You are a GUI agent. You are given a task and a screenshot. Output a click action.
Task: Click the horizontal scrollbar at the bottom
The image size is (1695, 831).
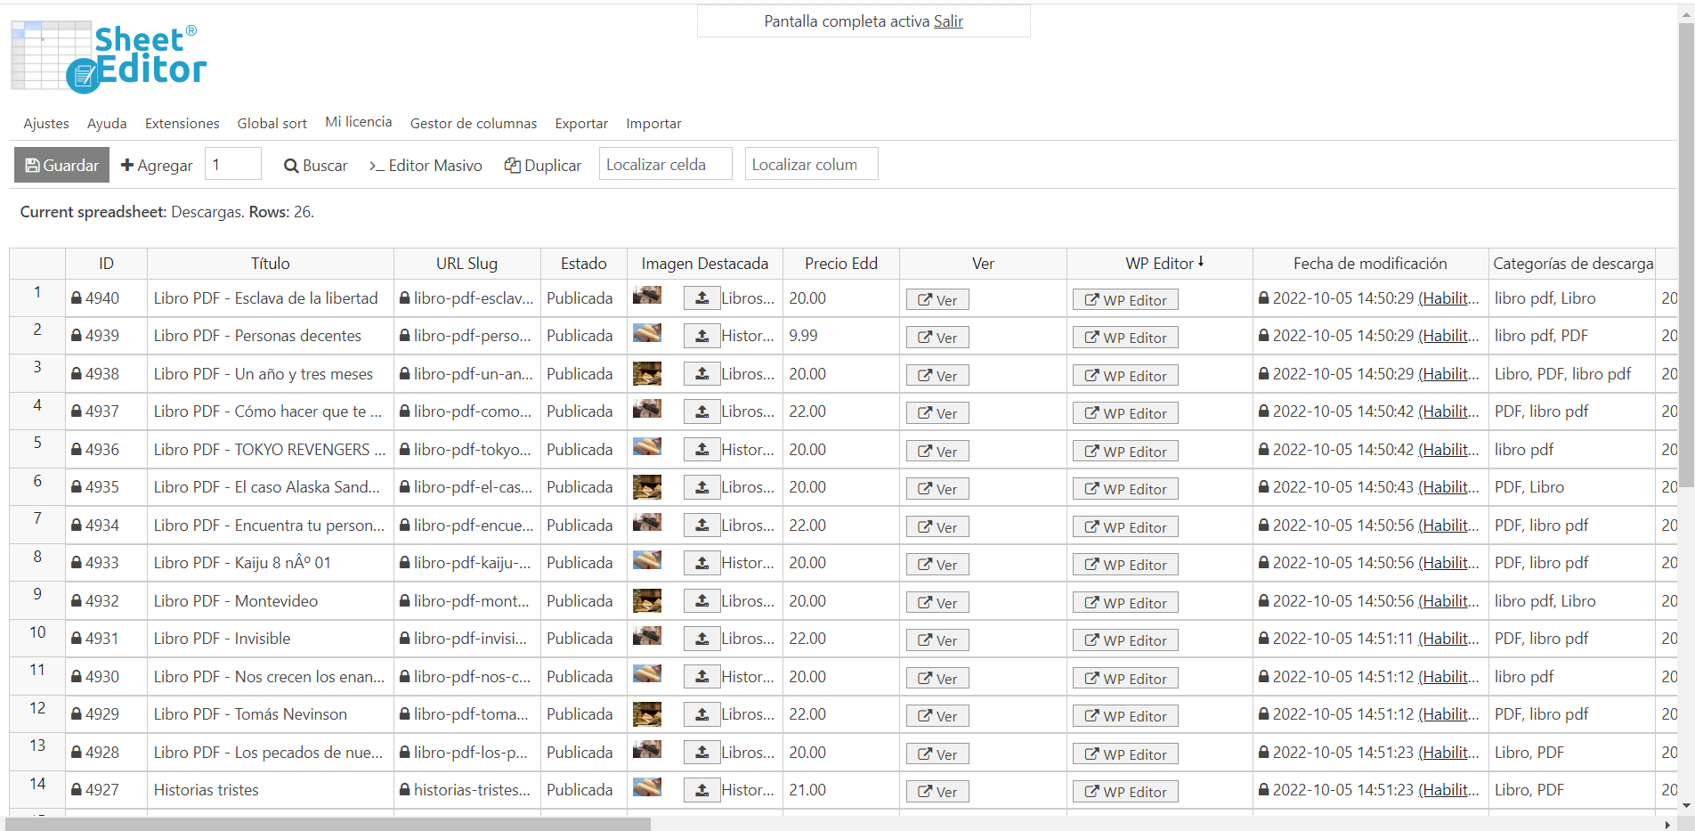coord(329,825)
